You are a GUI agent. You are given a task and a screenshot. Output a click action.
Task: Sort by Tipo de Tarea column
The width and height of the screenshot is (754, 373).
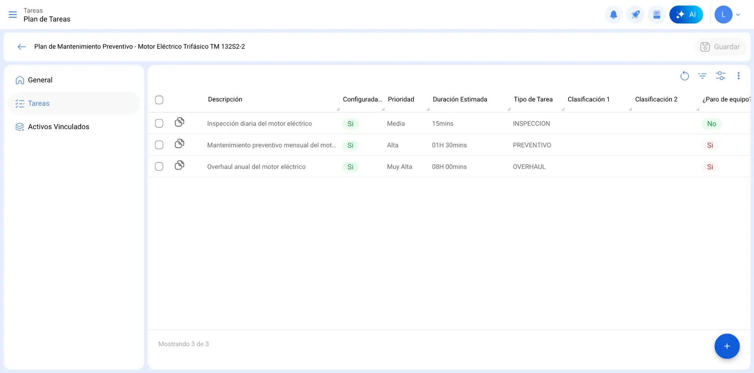click(x=533, y=99)
